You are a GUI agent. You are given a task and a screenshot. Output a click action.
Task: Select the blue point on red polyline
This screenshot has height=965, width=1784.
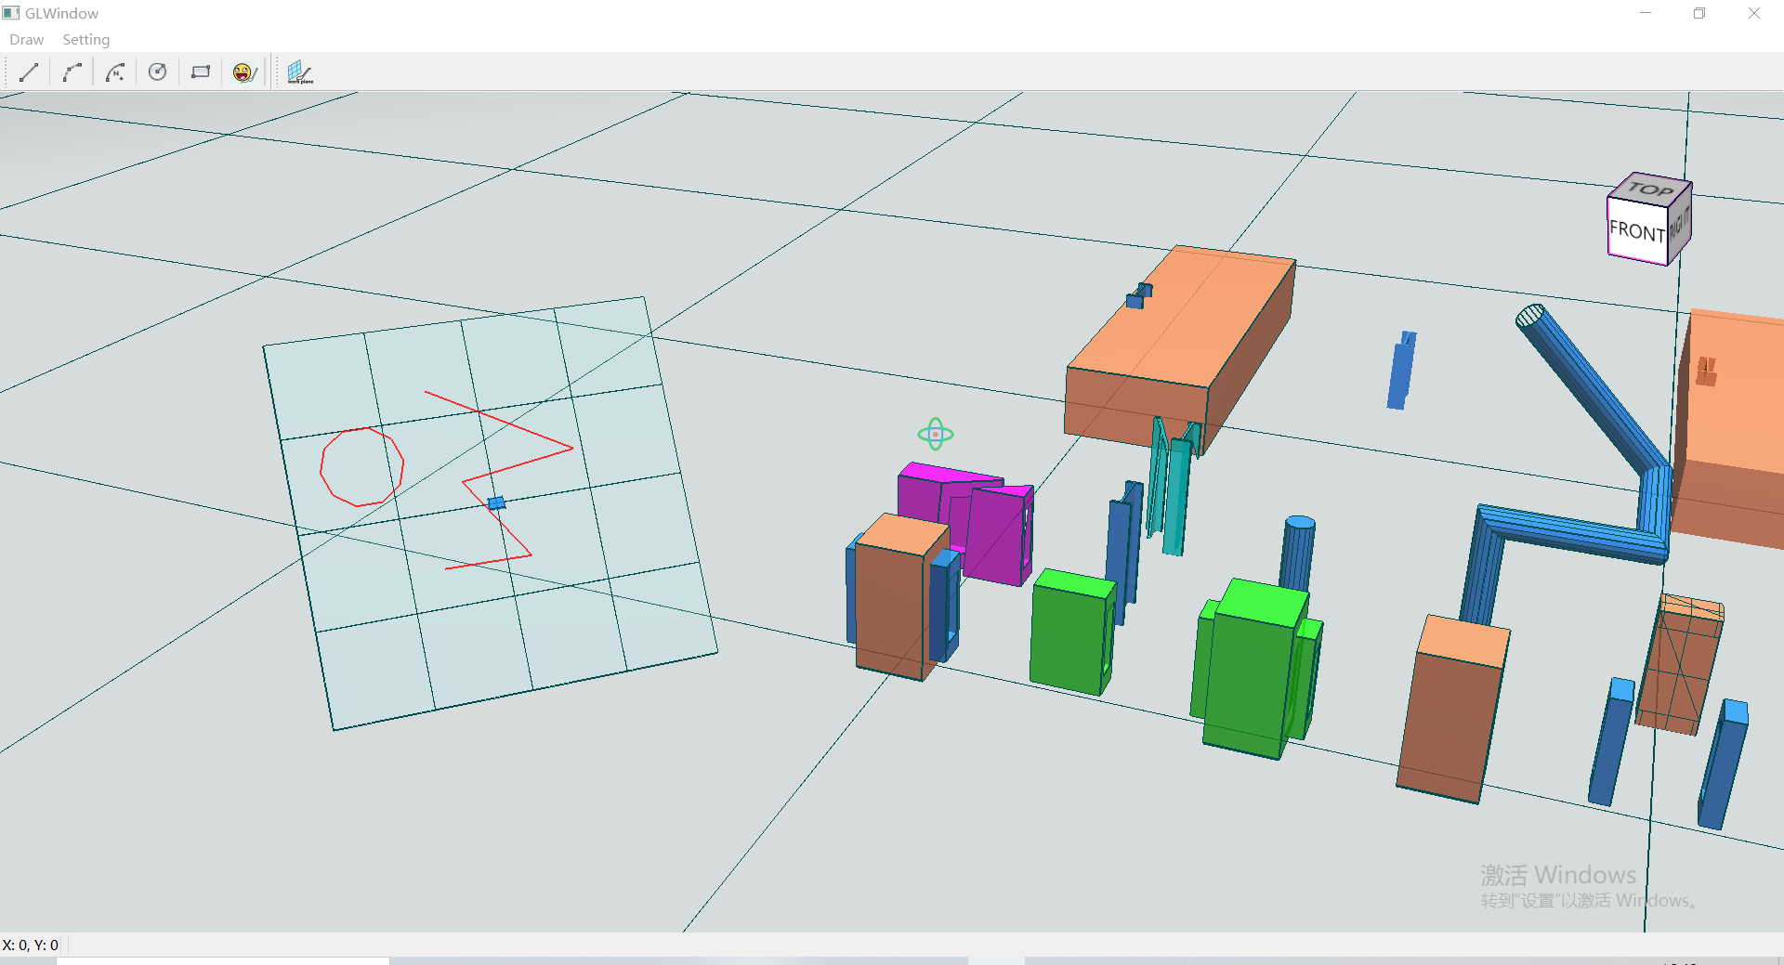tap(496, 502)
